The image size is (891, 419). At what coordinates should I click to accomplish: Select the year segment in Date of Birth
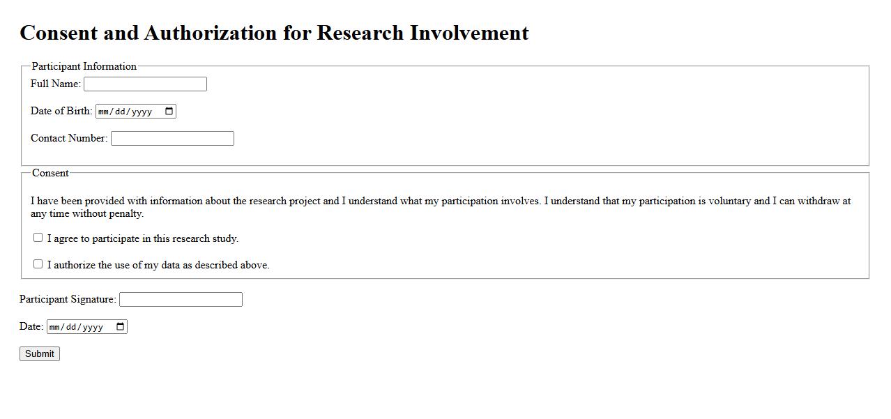(142, 112)
